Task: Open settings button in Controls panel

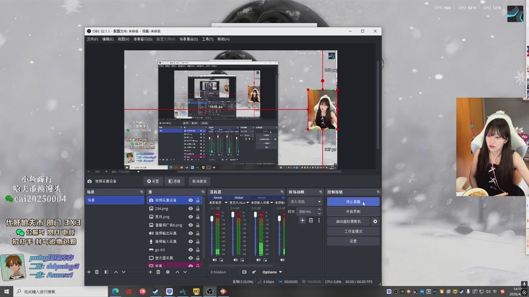Action: tap(353, 242)
